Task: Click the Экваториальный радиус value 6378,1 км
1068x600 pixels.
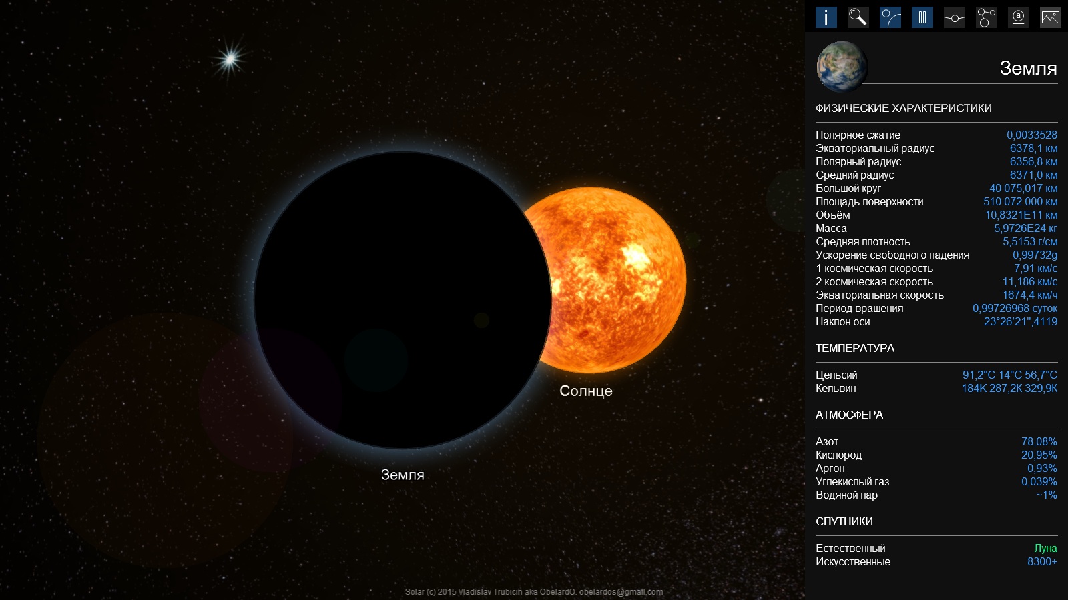Action: click(1033, 148)
